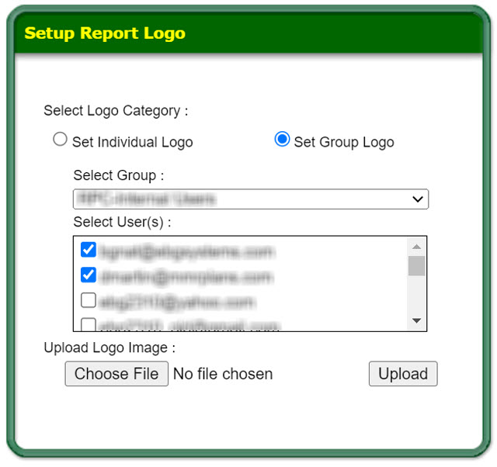Select the Set Group Logo radio button
The width and height of the screenshot is (497, 467).
point(282,140)
